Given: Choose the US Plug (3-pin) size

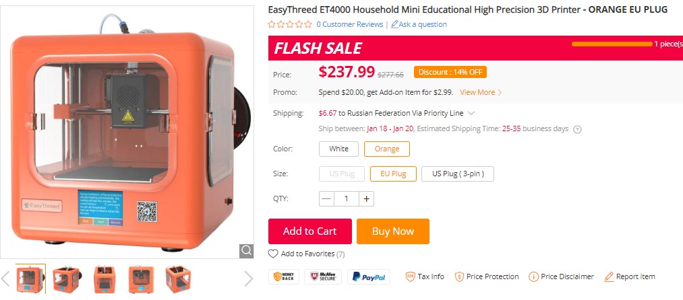Looking at the screenshot, I should coord(458,174).
